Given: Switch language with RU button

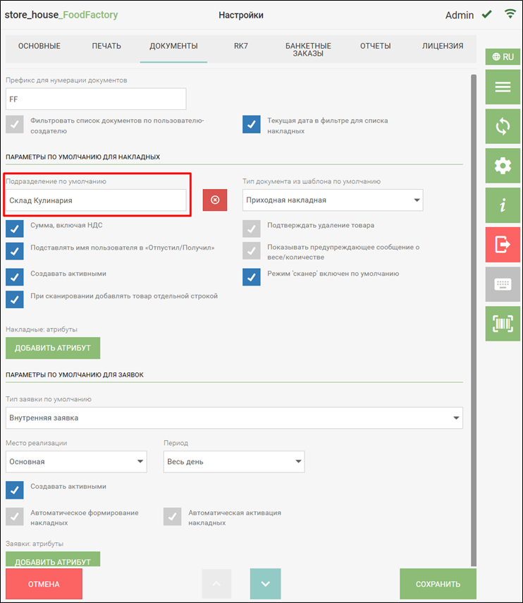Looking at the screenshot, I should click(x=503, y=57).
